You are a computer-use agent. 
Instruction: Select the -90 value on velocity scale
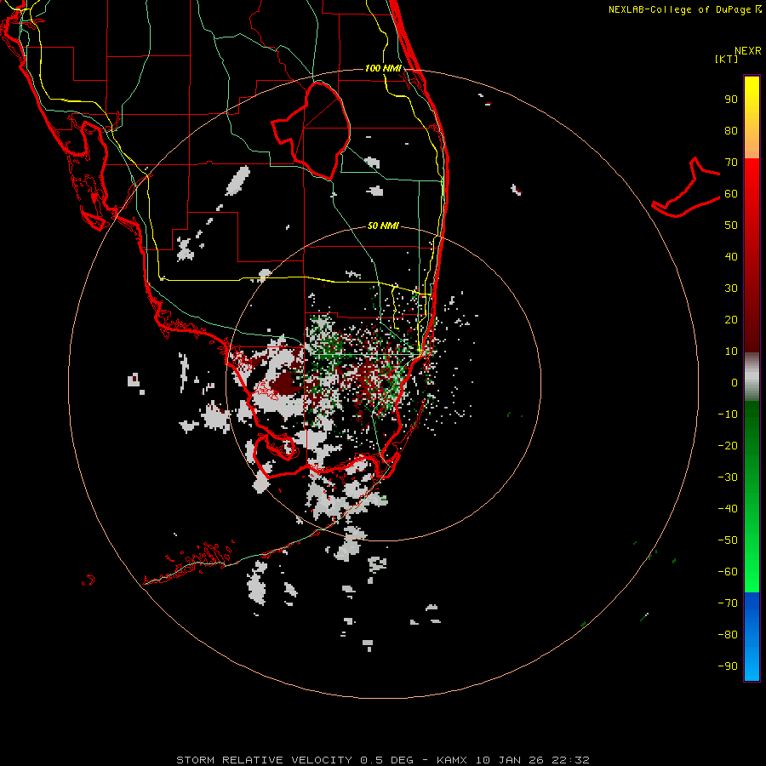(728, 666)
